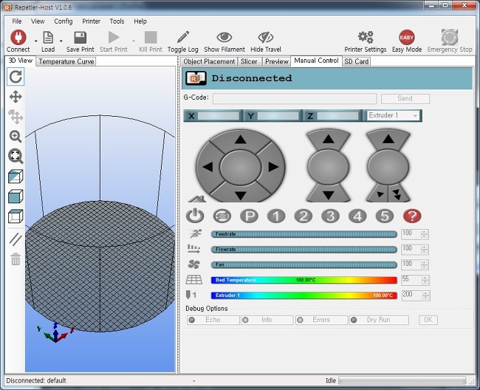Extrude filament fast double-arrow button
480x390 pixels.
(397, 194)
